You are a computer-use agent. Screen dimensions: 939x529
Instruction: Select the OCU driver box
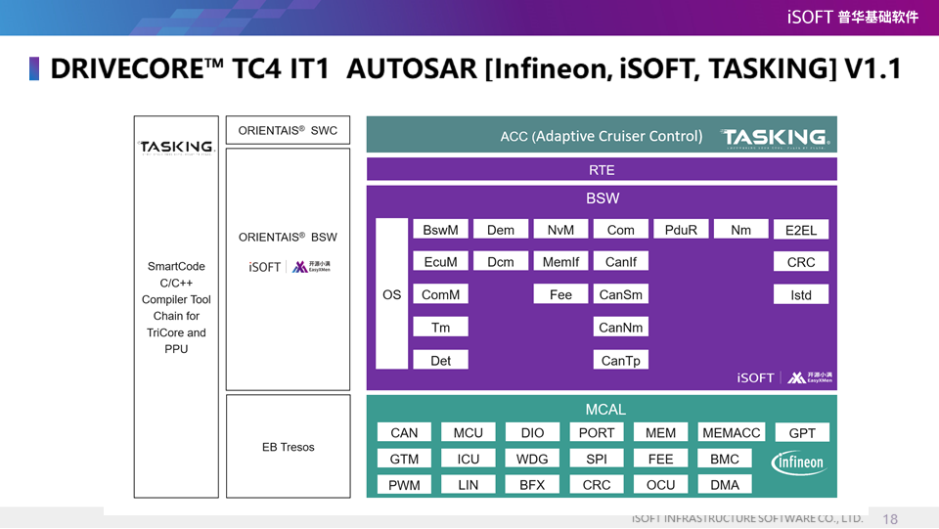pos(660,485)
